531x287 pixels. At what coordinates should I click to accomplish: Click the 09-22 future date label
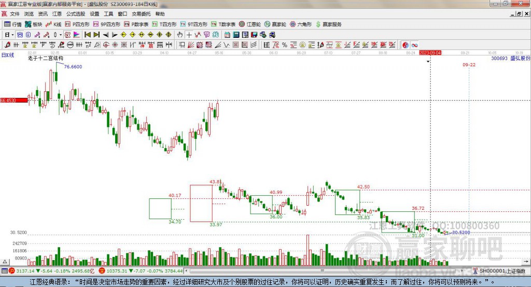coord(469,65)
